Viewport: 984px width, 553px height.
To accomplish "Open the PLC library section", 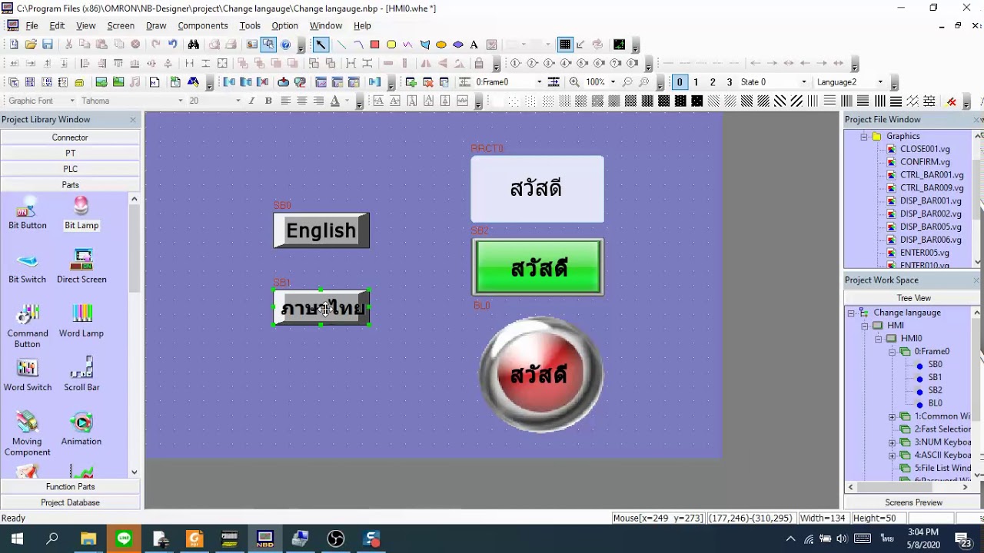I will (70, 169).
